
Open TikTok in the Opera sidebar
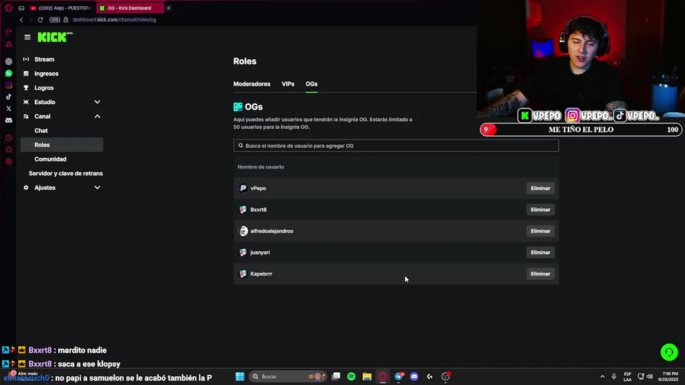[x=9, y=97]
